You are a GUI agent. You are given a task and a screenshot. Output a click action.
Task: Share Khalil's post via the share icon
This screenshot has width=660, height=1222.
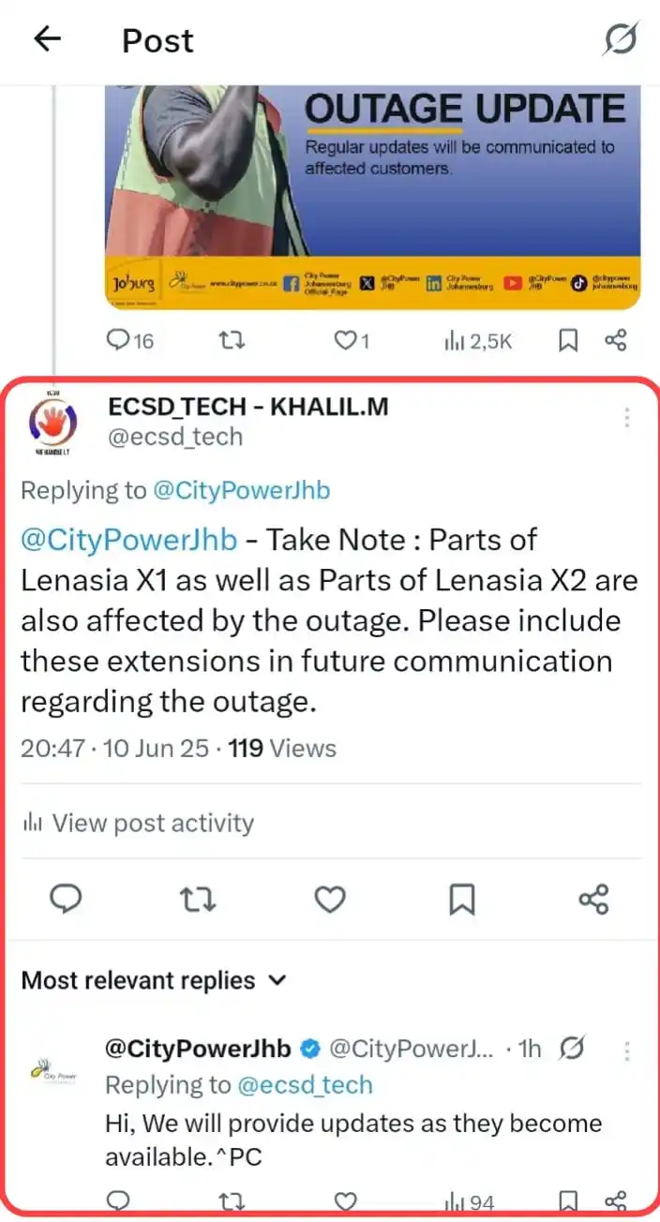594,899
